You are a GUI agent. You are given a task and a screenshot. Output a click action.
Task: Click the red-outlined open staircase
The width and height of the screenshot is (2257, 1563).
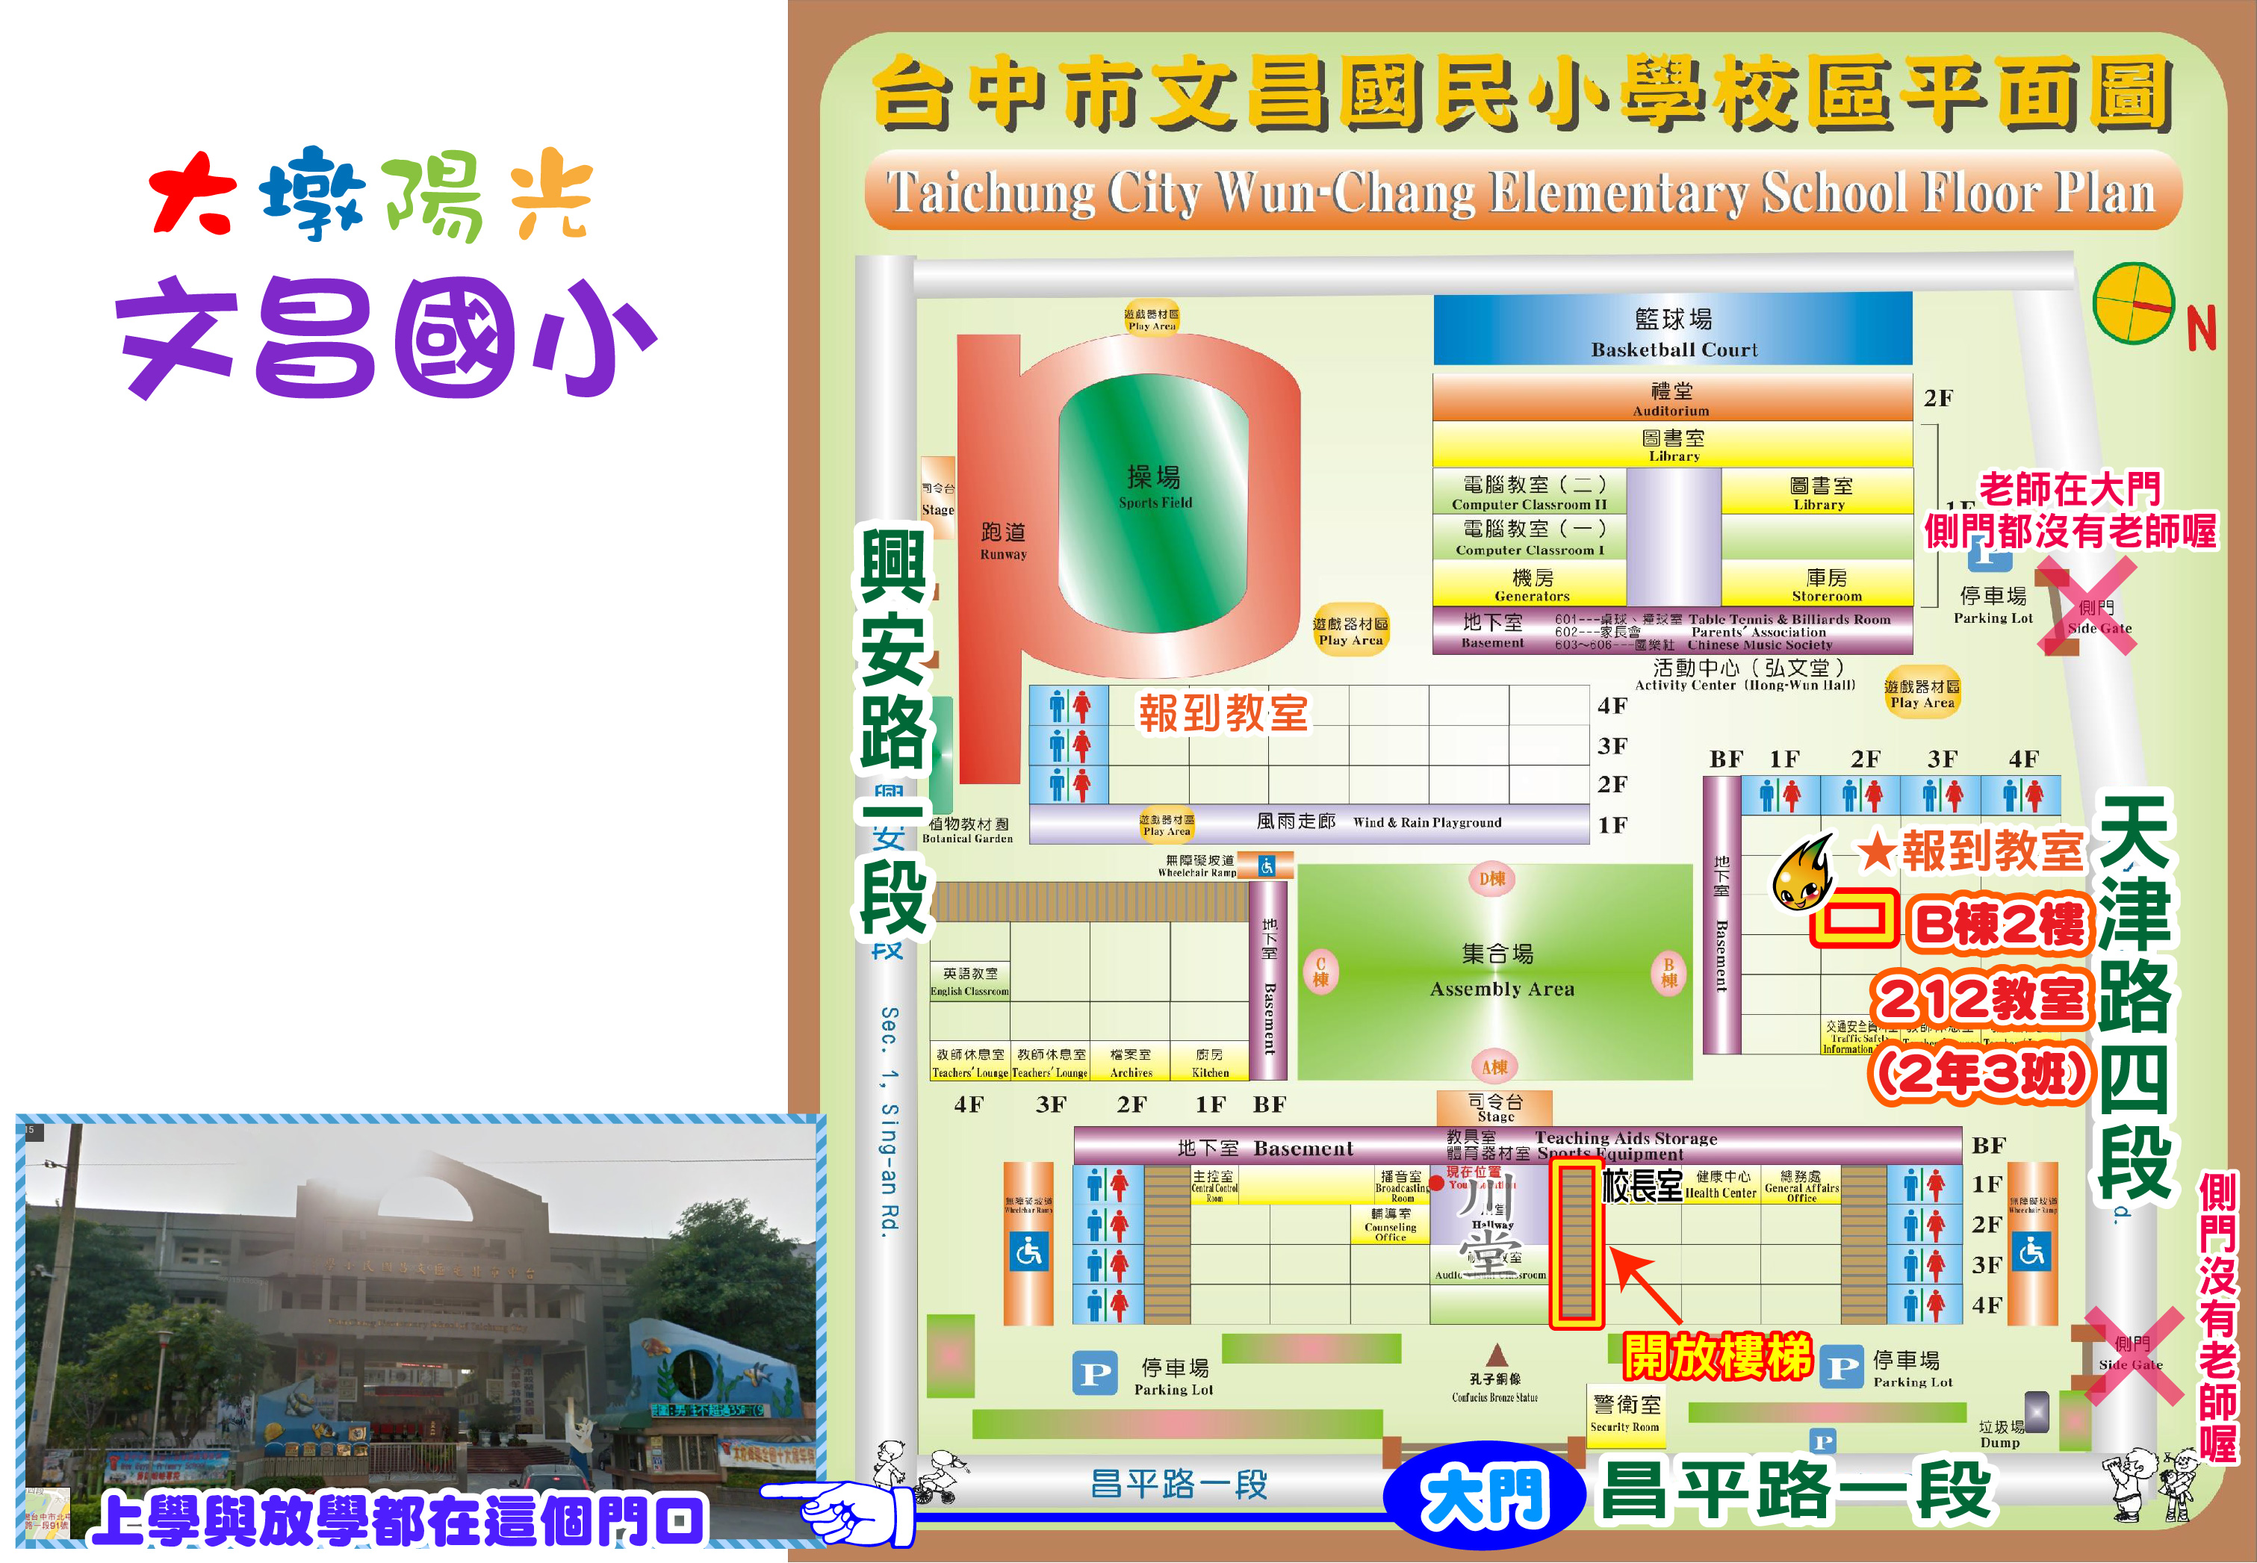1576,1243
